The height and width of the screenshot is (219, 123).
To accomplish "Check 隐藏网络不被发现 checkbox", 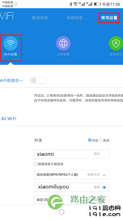I will (x=36, y=164).
